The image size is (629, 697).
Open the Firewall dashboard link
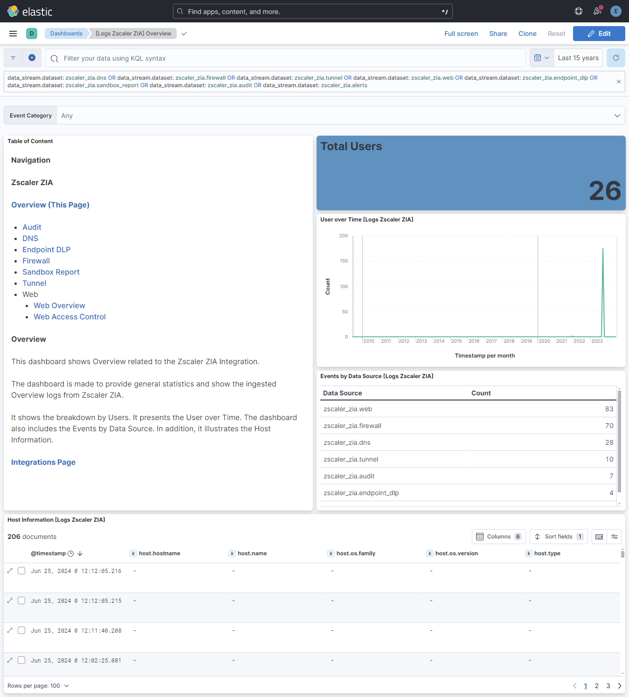click(36, 261)
